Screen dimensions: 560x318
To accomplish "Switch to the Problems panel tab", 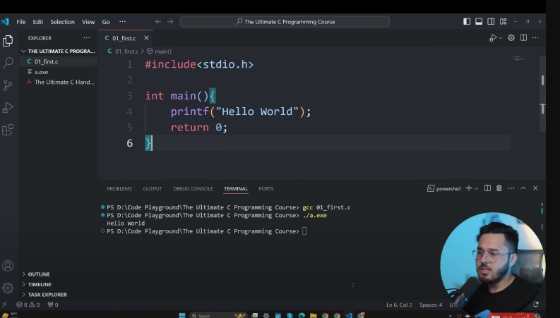I will click(119, 188).
